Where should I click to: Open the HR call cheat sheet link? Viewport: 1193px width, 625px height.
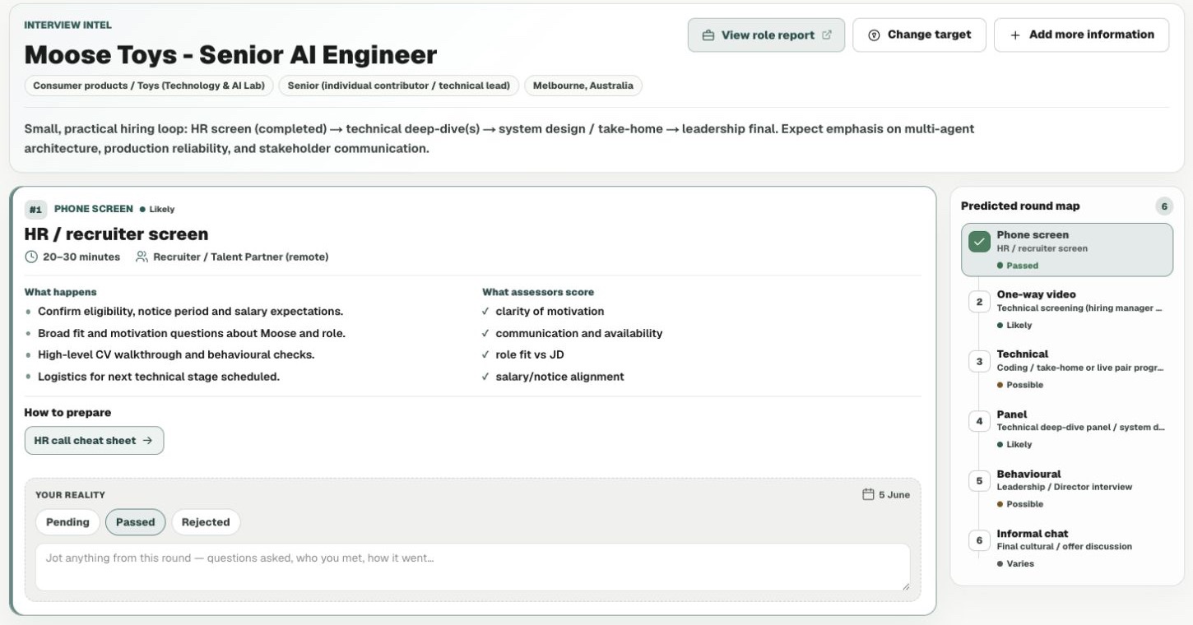click(94, 441)
